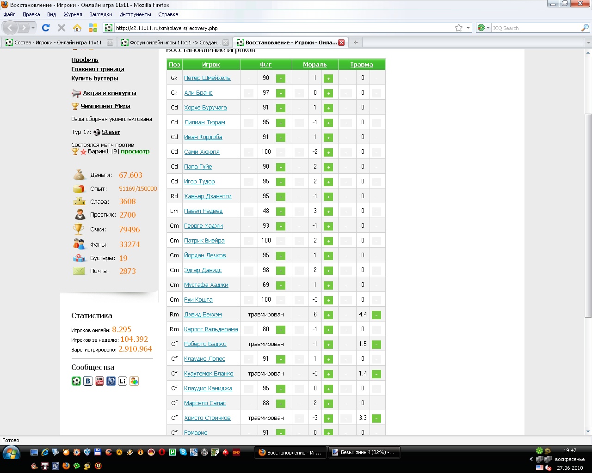Open the LiveJournal 'Li' community icon

pyautogui.click(x=123, y=381)
